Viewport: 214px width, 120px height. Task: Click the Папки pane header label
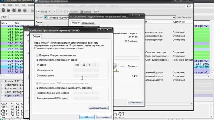pos(39,22)
